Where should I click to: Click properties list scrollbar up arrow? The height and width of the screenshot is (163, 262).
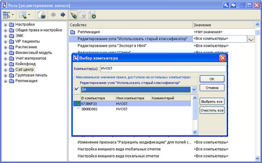257,25
